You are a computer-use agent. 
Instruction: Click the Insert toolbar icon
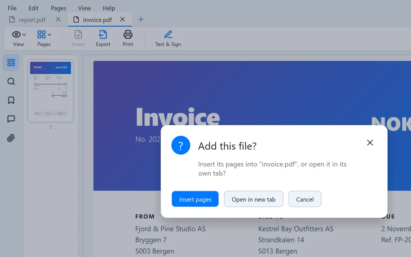78,34
